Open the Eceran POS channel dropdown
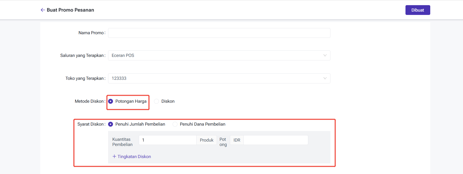 pyautogui.click(x=217, y=56)
